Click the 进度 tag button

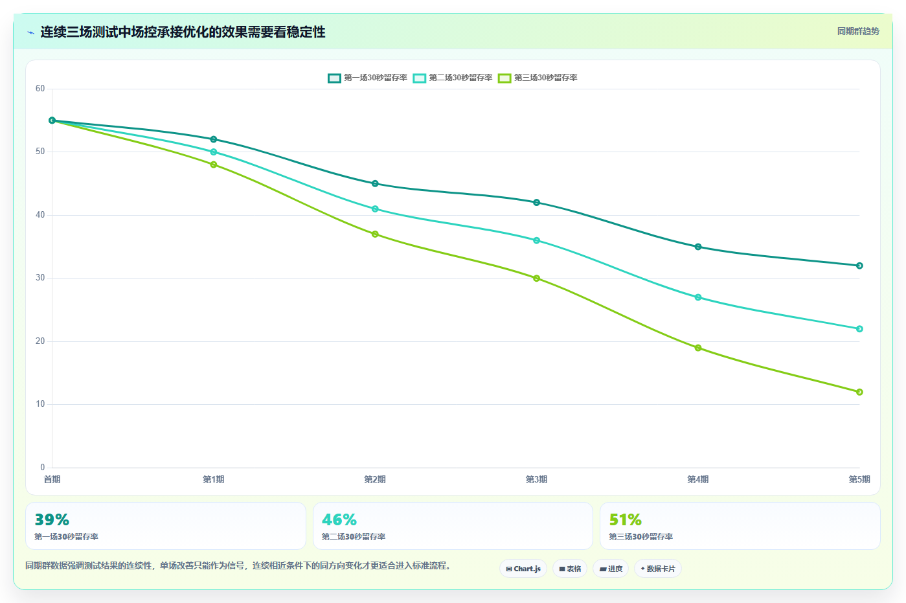coord(611,569)
